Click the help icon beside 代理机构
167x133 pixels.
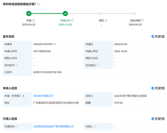click(17, 127)
